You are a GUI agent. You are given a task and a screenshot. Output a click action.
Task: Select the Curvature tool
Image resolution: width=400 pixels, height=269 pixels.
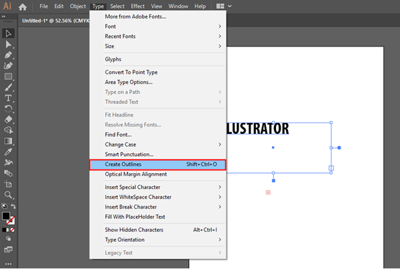pyautogui.click(x=8, y=66)
